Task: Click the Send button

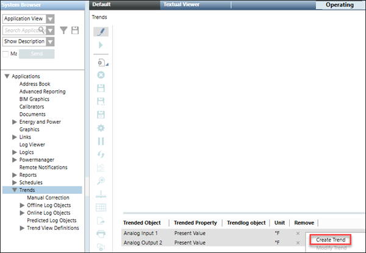Action: pyautogui.click(x=36, y=54)
